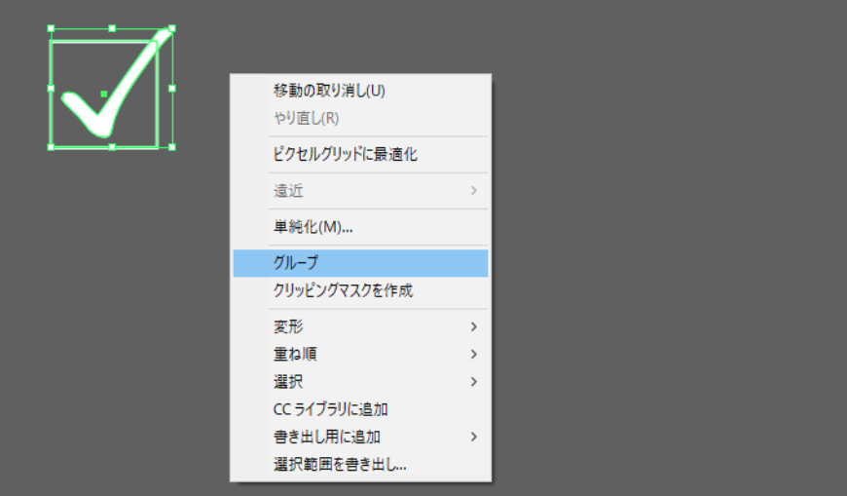Image resolution: width=847 pixels, height=496 pixels.
Task: Open the 重ね順 submenu
Action: click(360, 355)
